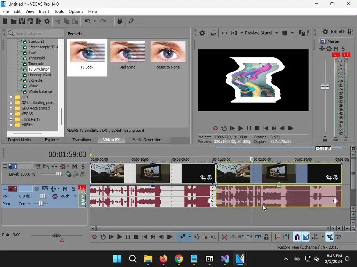357x267 pixels.
Task: Open the File menu
Action: tap(6, 11)
